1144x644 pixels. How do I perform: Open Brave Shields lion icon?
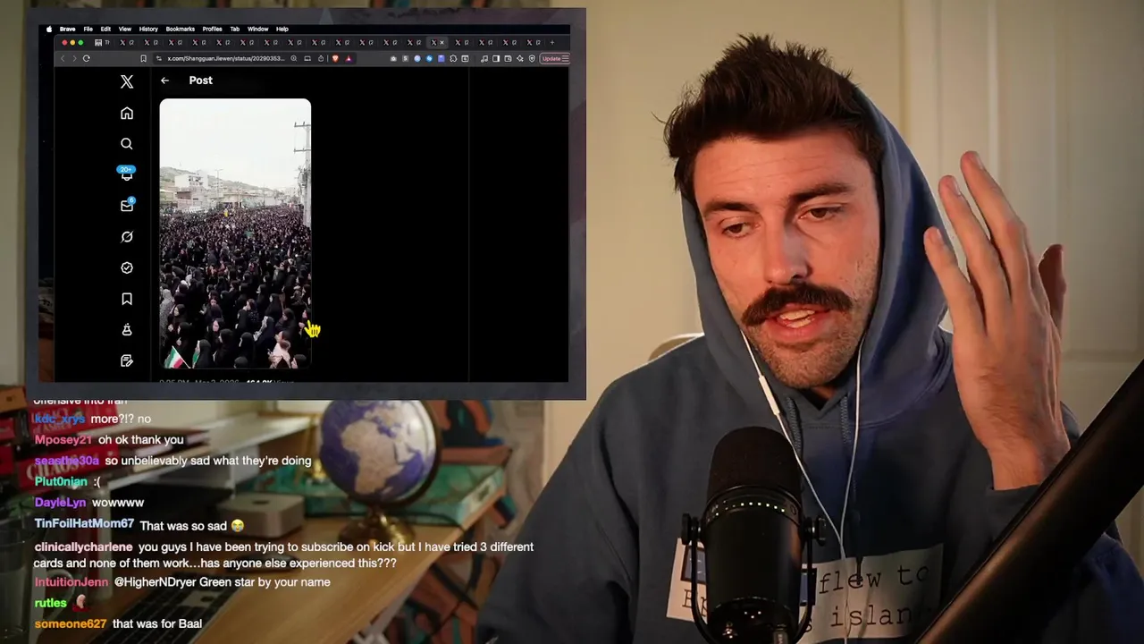pos(335,58)
